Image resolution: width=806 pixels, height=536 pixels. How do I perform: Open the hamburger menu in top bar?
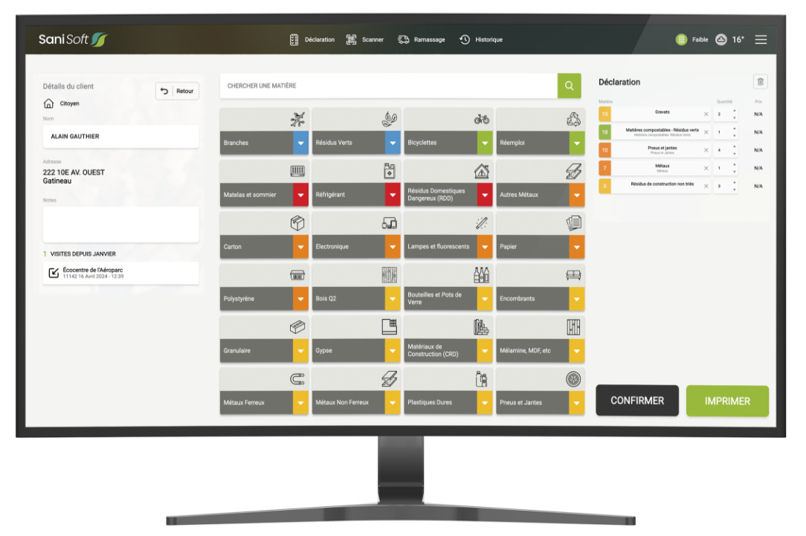761,39
